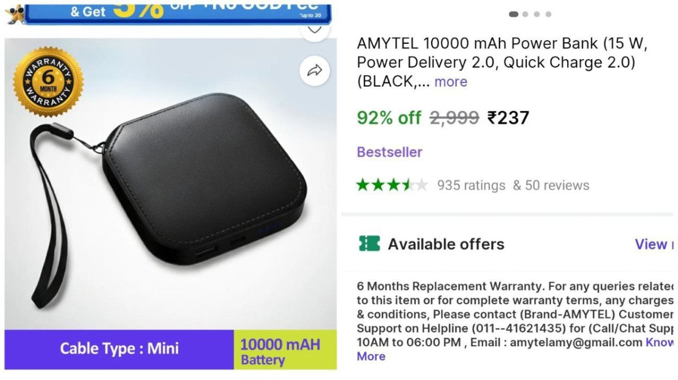678x380 pixels.
Task: Tap the purple Bestseller tag
Action: [x=389, y=152]
